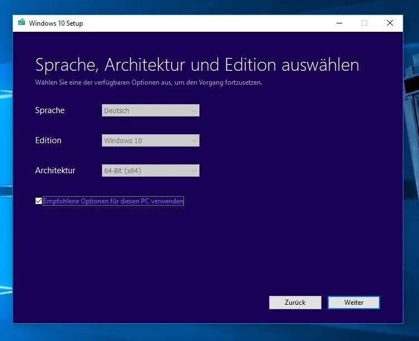Screen dimensions: 419x341
Task: Minimize the Windows 10 Setup window
Action: [x=339, y=23]
